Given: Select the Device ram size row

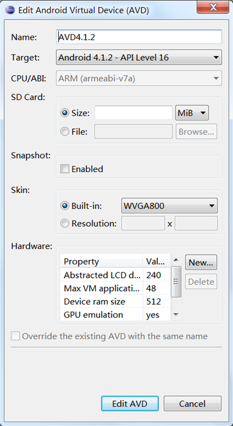Looking at the screenshot, I should tap(115, 302).
